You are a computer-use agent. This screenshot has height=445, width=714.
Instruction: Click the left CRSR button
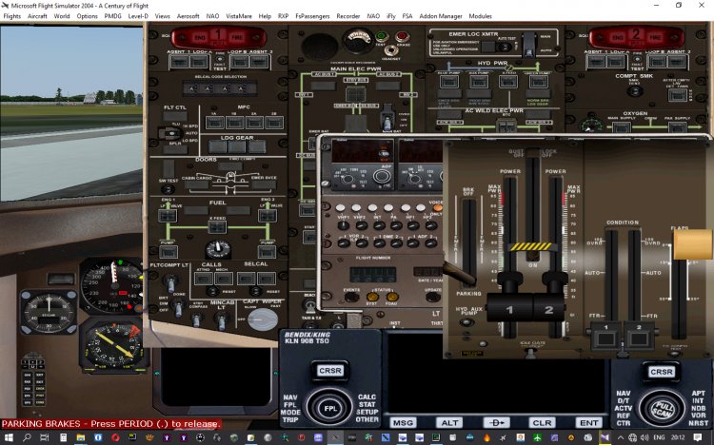[330, 371]
